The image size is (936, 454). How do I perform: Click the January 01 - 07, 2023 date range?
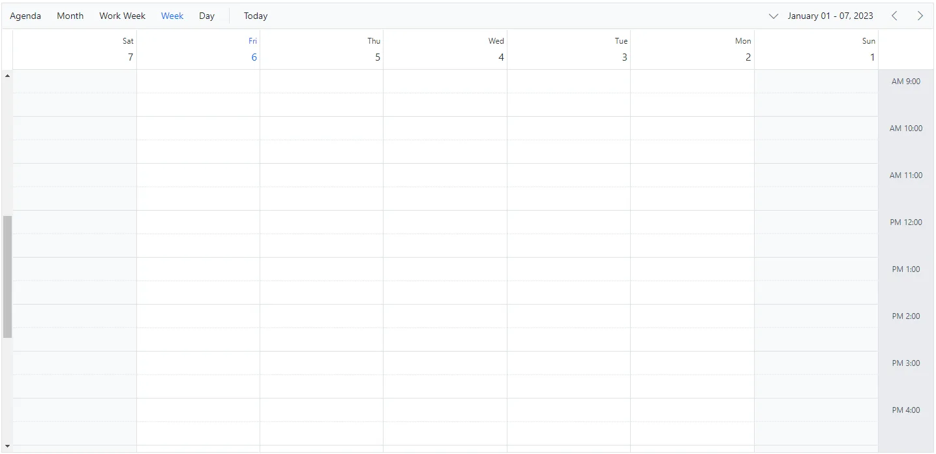click(x=830, y=16)
